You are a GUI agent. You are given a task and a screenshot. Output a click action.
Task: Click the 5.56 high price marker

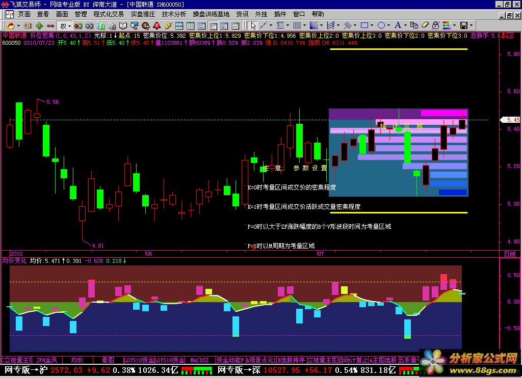(x=53, y=102)
